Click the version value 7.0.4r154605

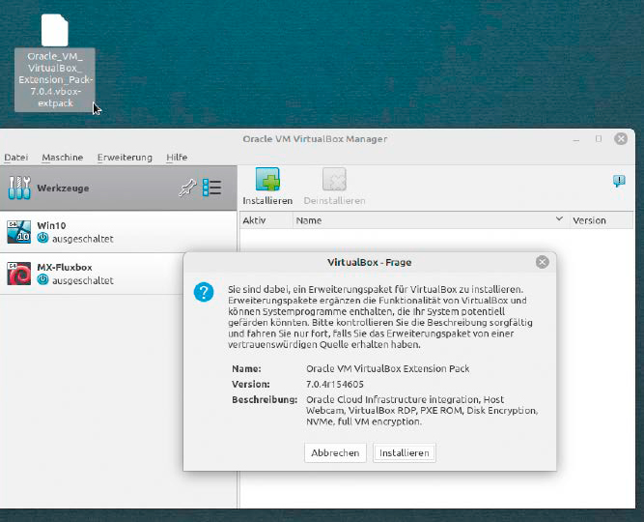point(335,384)
